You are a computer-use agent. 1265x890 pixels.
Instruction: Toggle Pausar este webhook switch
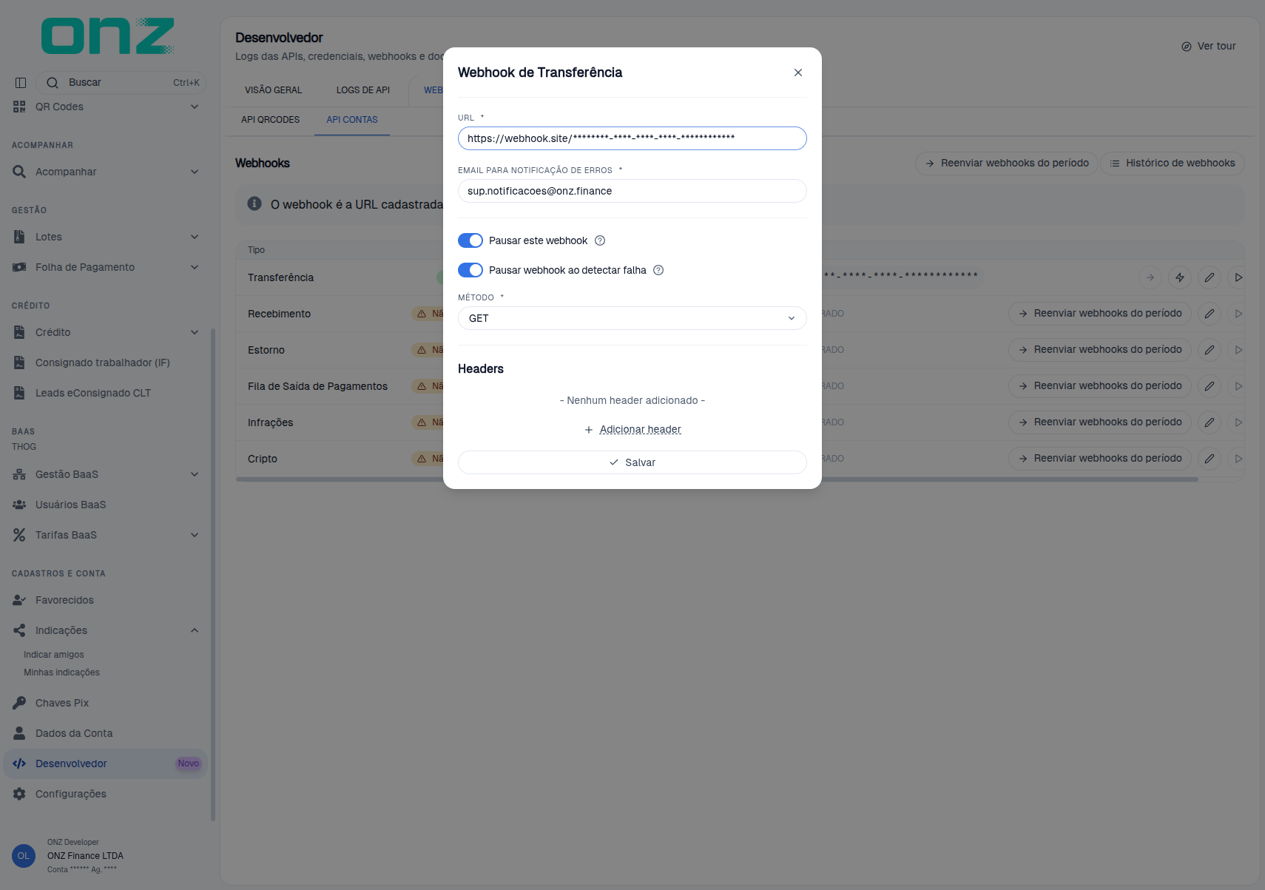point(470,240)
